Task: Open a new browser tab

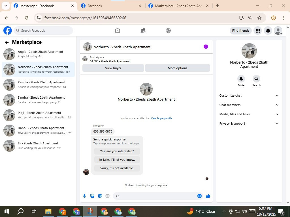Action: (x=217, y=6)
